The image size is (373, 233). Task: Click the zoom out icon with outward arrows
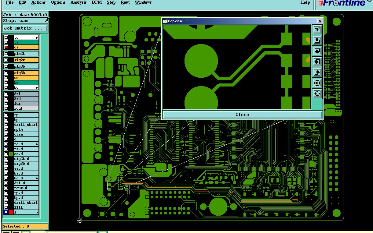(x=317, y=94)
